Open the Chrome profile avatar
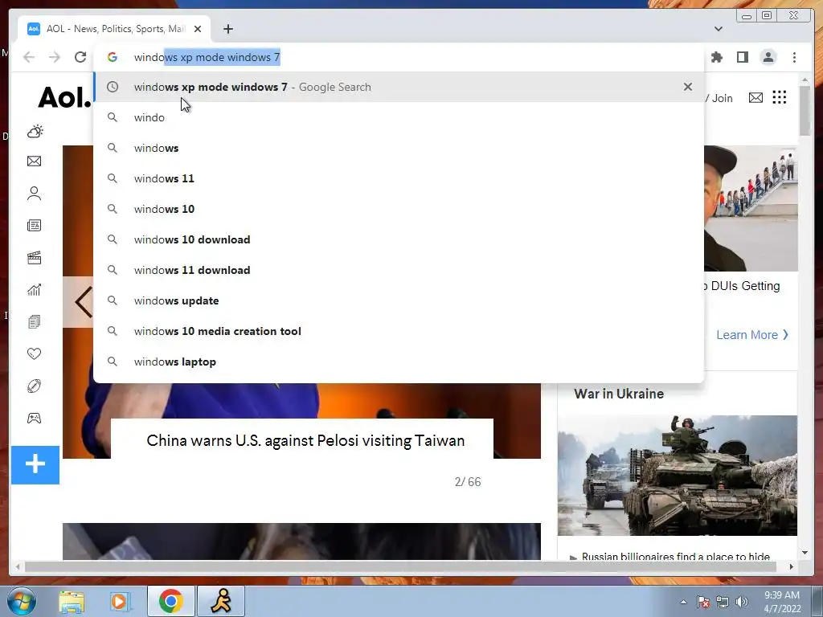 click(768, 57)
